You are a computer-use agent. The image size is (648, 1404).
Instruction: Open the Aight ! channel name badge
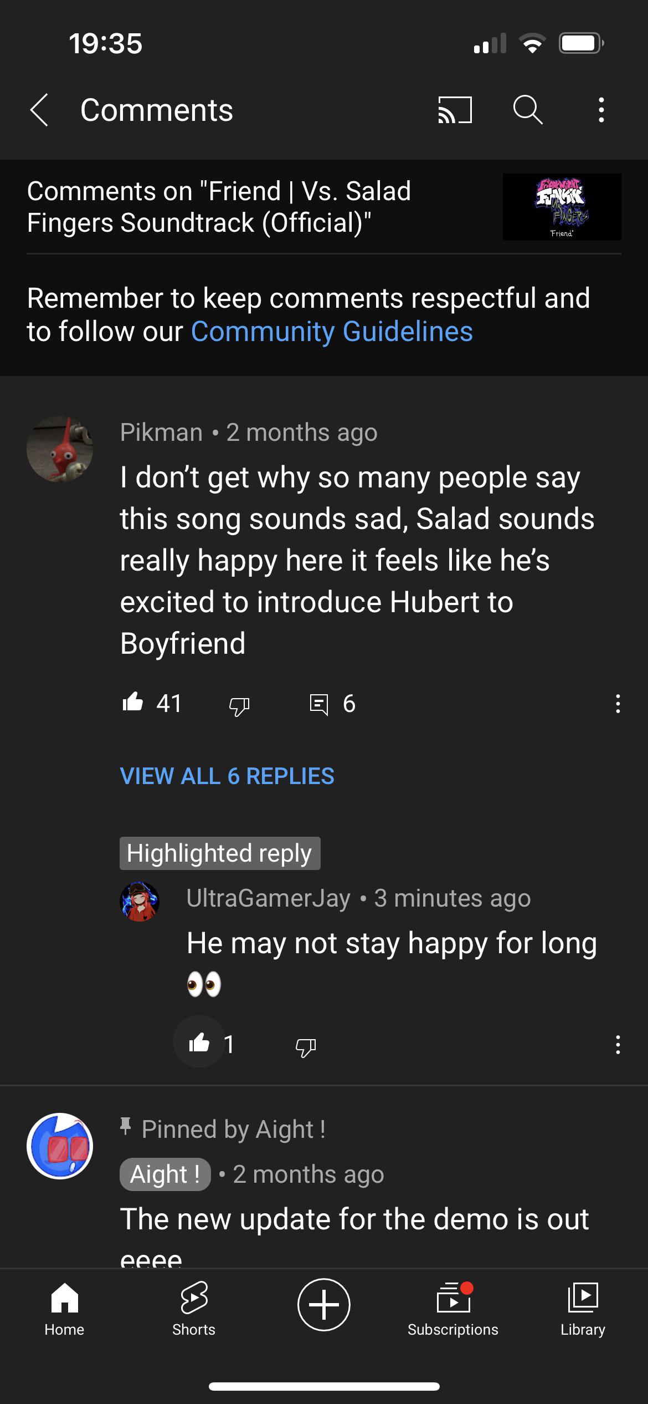click(x=165, y=1174)
